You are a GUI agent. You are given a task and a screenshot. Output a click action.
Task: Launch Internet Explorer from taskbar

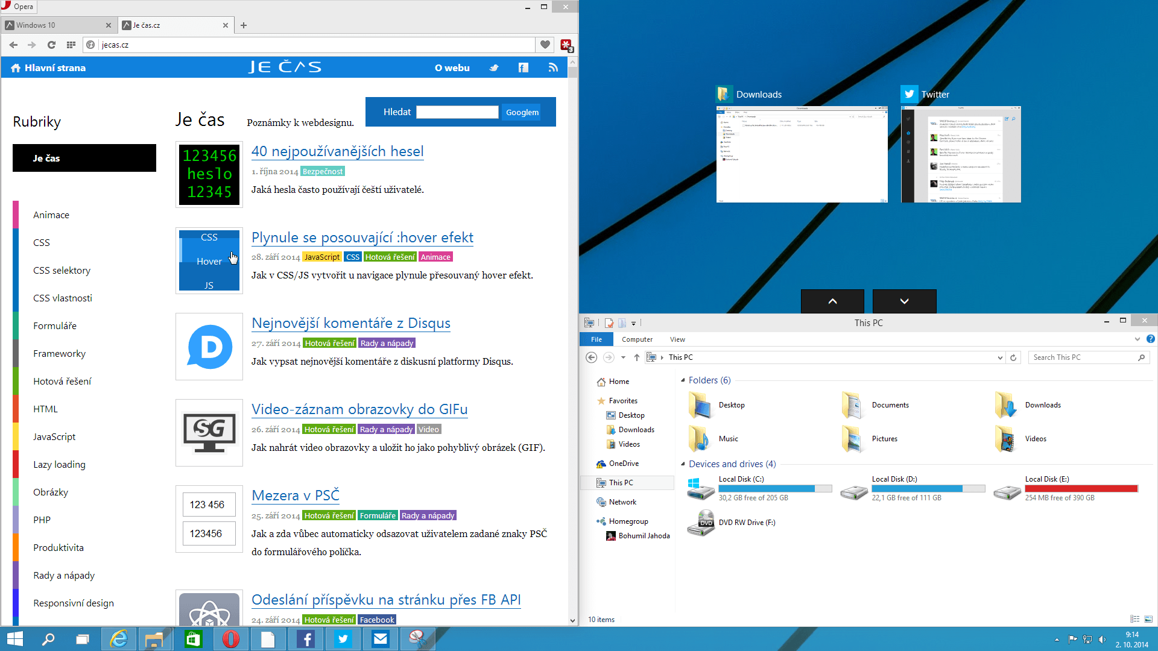pyautogui.click(x=119, y=639)
